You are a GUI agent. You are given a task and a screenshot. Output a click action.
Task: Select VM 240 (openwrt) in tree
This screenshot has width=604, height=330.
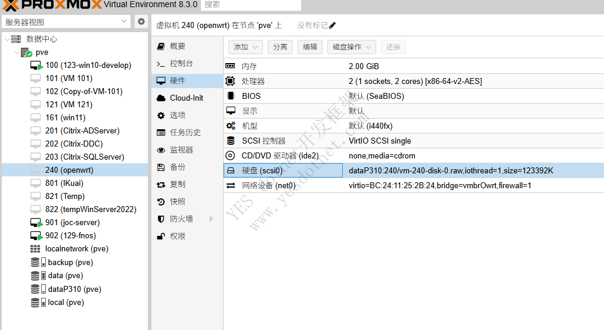69,170
